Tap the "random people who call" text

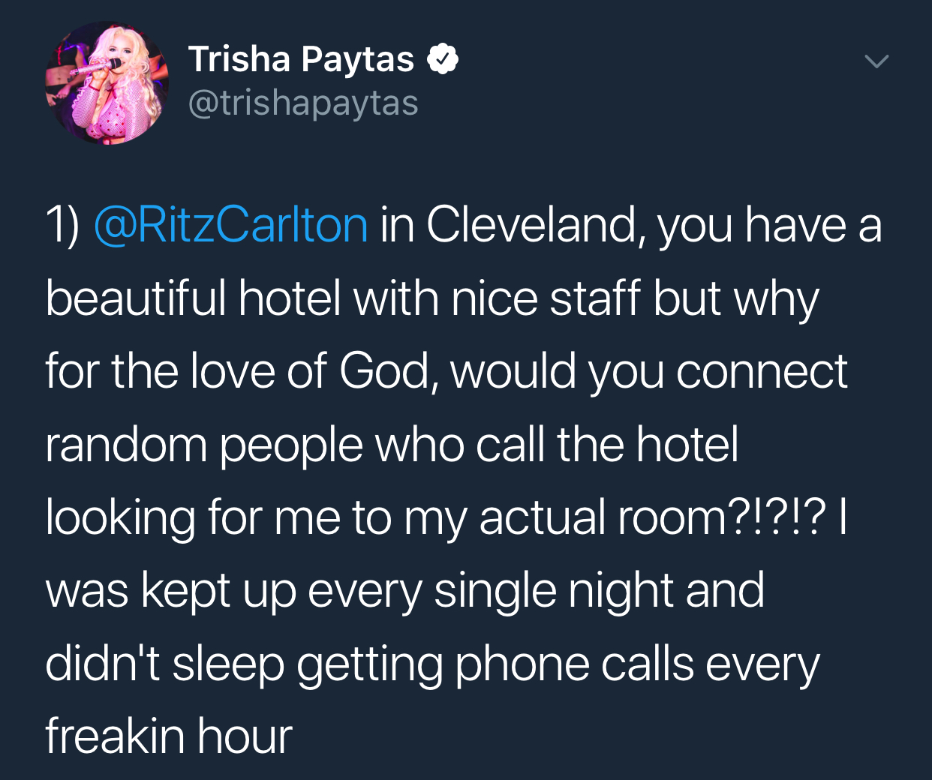coord(294,444)
